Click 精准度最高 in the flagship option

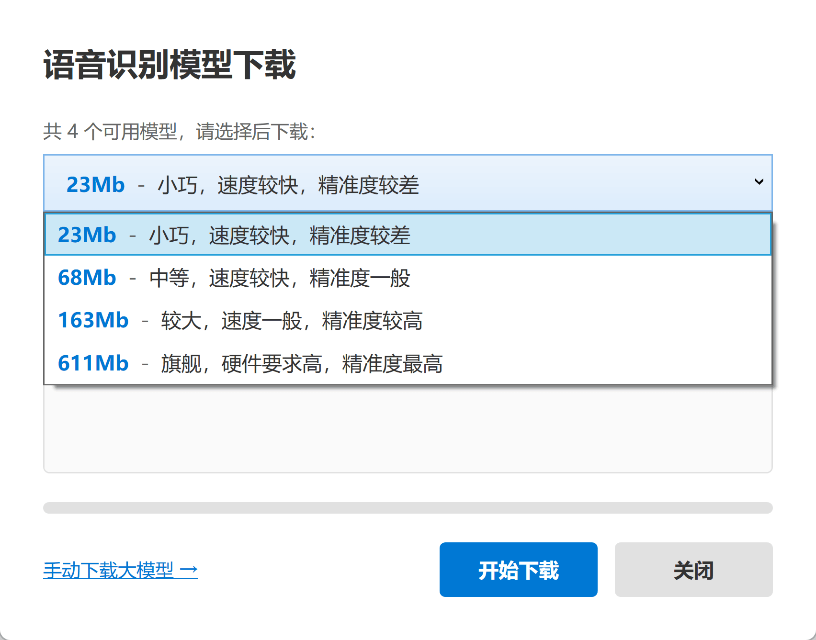click(x=392, y=364)
